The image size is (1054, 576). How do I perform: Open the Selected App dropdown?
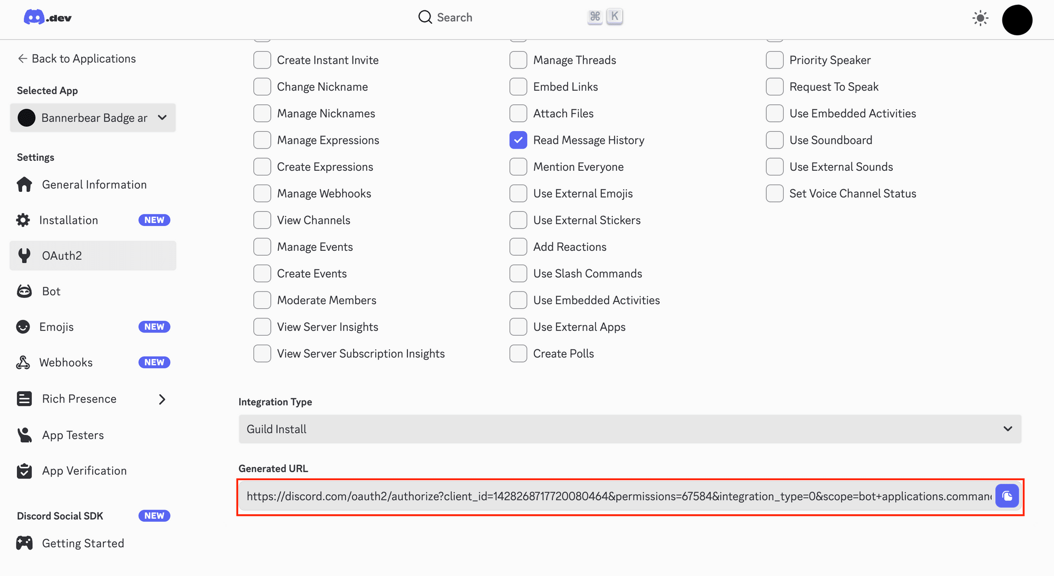[x=93, y=118]
